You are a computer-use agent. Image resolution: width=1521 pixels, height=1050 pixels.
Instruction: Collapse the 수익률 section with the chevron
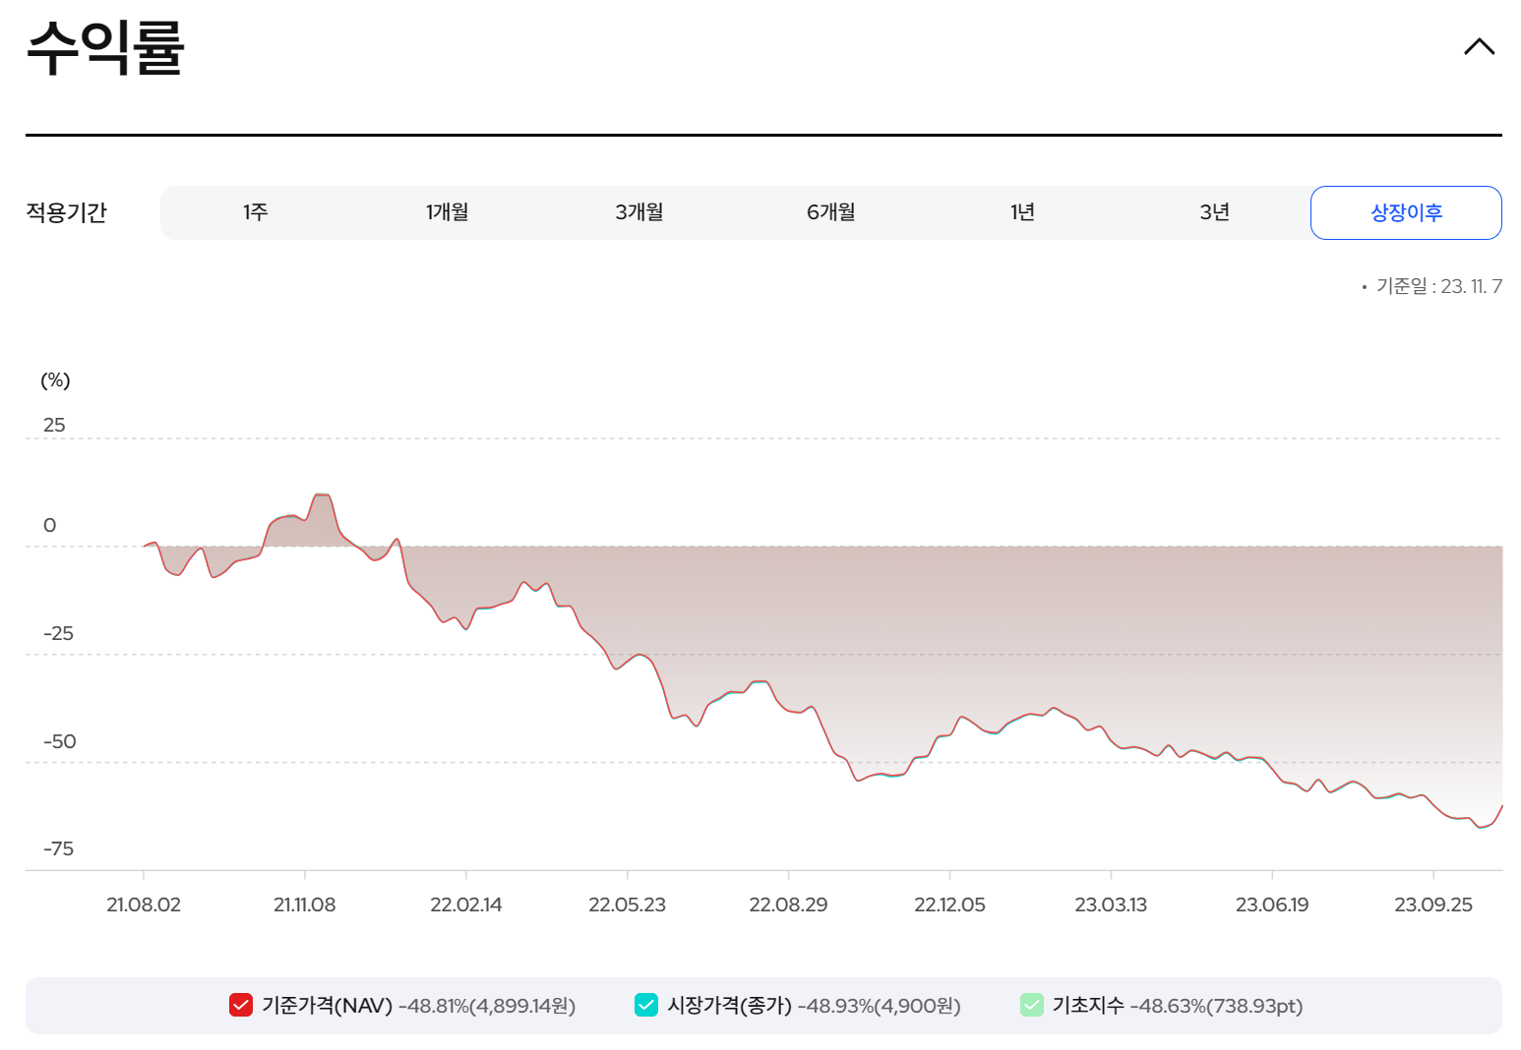tap(1479, 46)
